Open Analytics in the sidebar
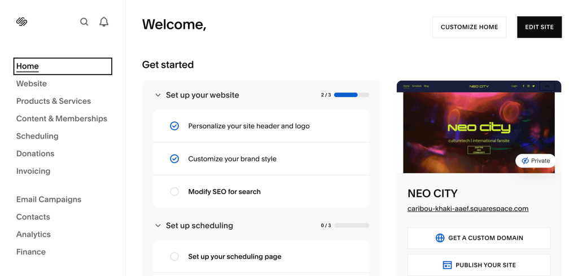 point(33,234)
